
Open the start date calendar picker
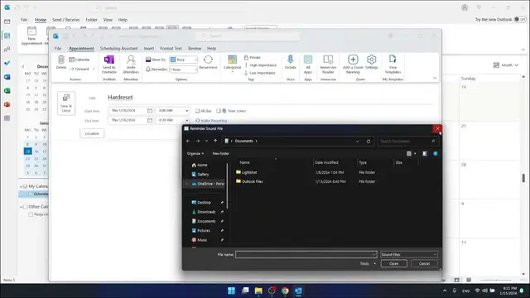point(150,111)
